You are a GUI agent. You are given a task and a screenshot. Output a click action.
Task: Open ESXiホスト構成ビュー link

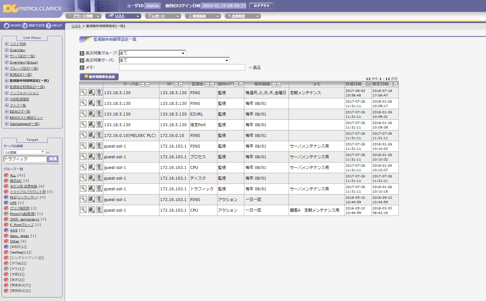point(26,118)
